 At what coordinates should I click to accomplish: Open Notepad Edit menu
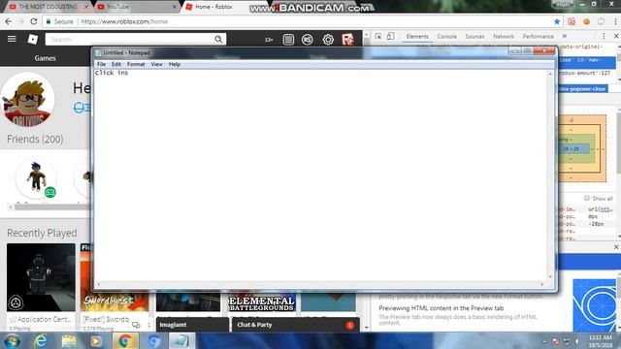click(116, 64)
